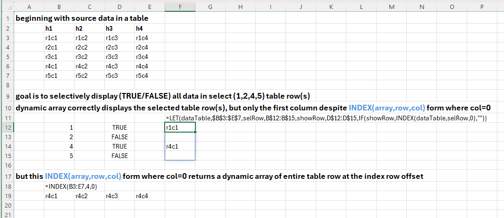Click the =INDEX(B3:E7,4,0) formula cell

(x=71, y=186)
